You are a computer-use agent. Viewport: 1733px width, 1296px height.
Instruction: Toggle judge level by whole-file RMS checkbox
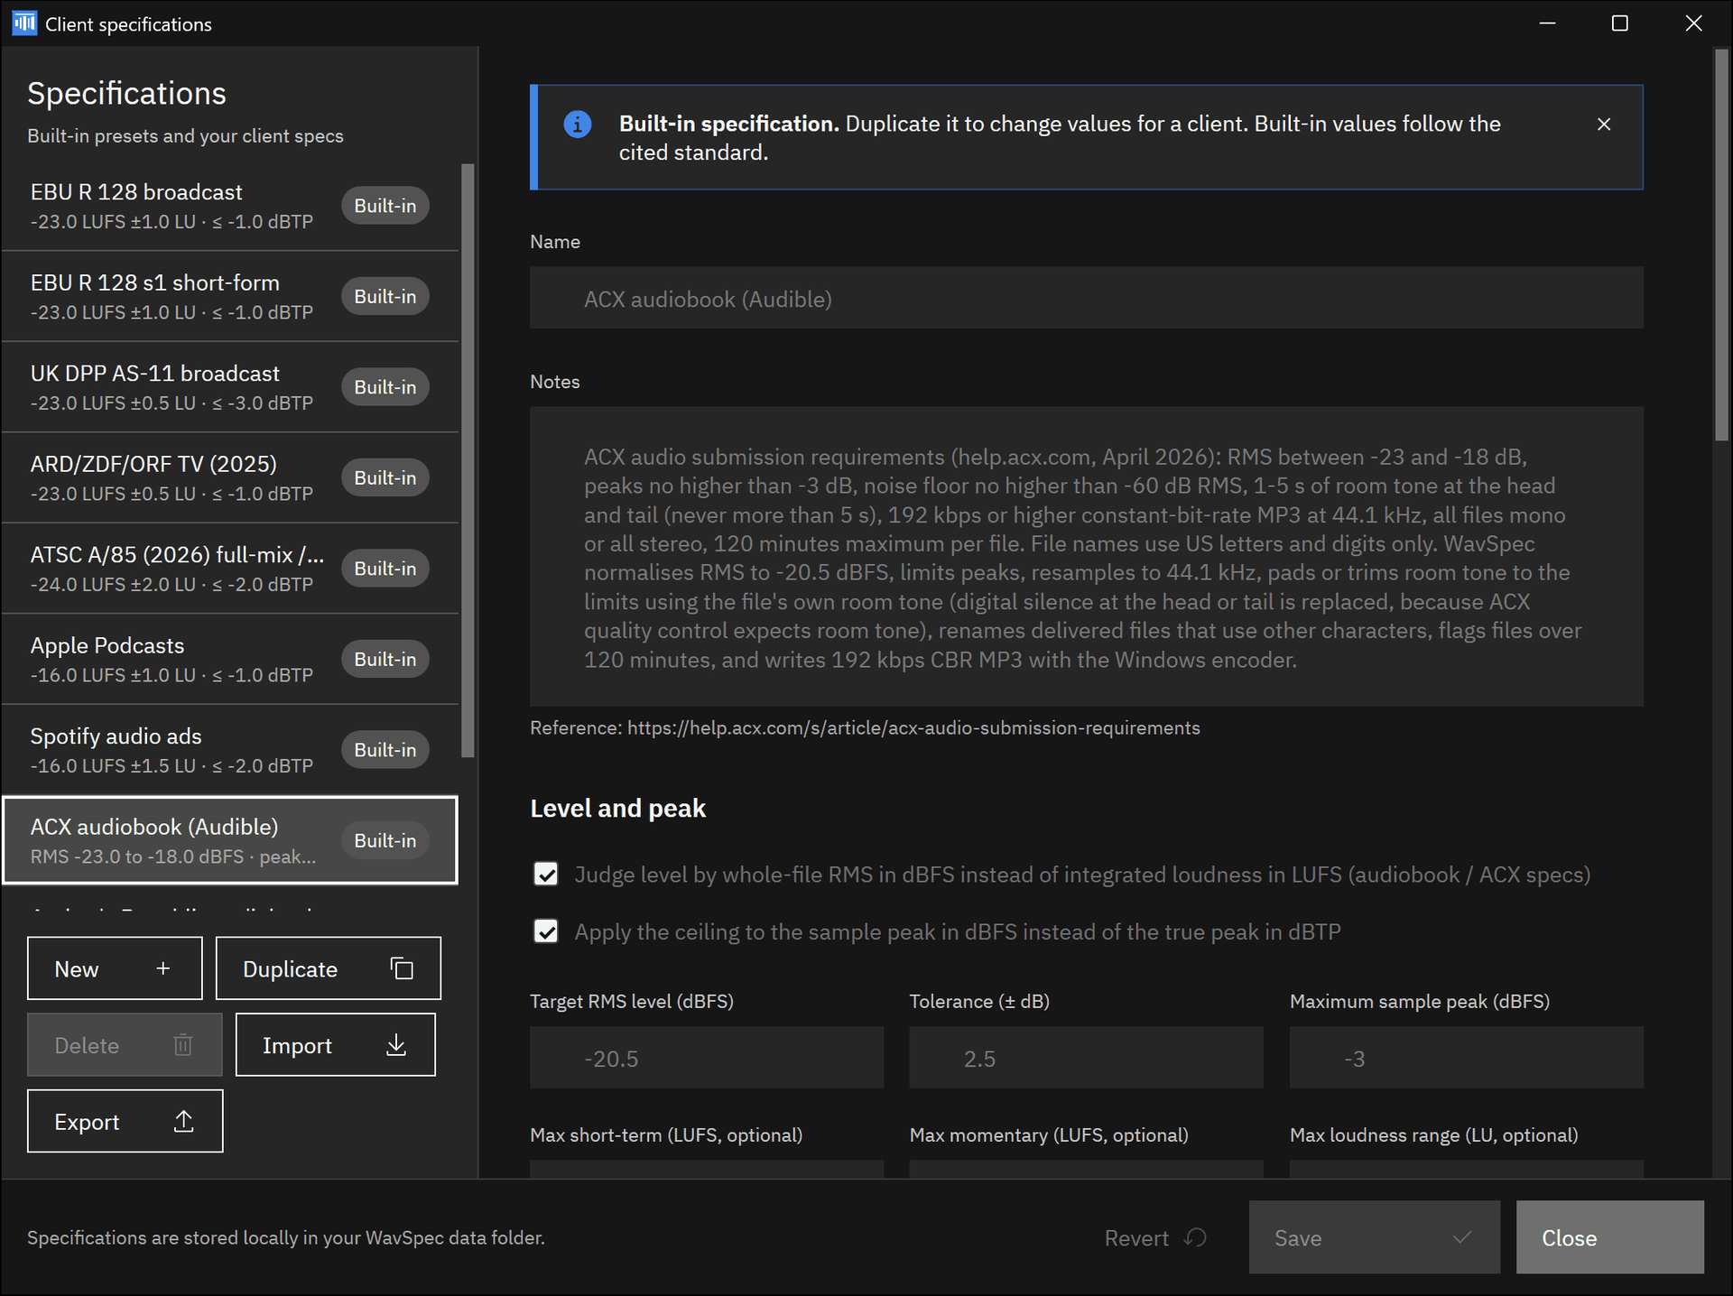pyautogui.click(x=546, y=875)
